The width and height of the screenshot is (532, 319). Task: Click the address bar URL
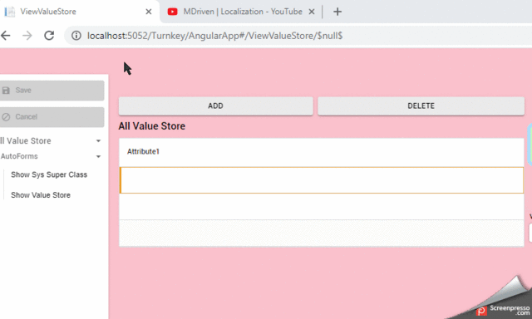tap(214, 36)
